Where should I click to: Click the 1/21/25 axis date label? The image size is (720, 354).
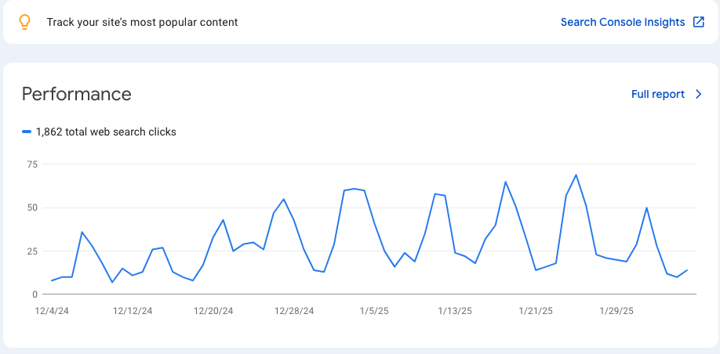click(536, 311)
